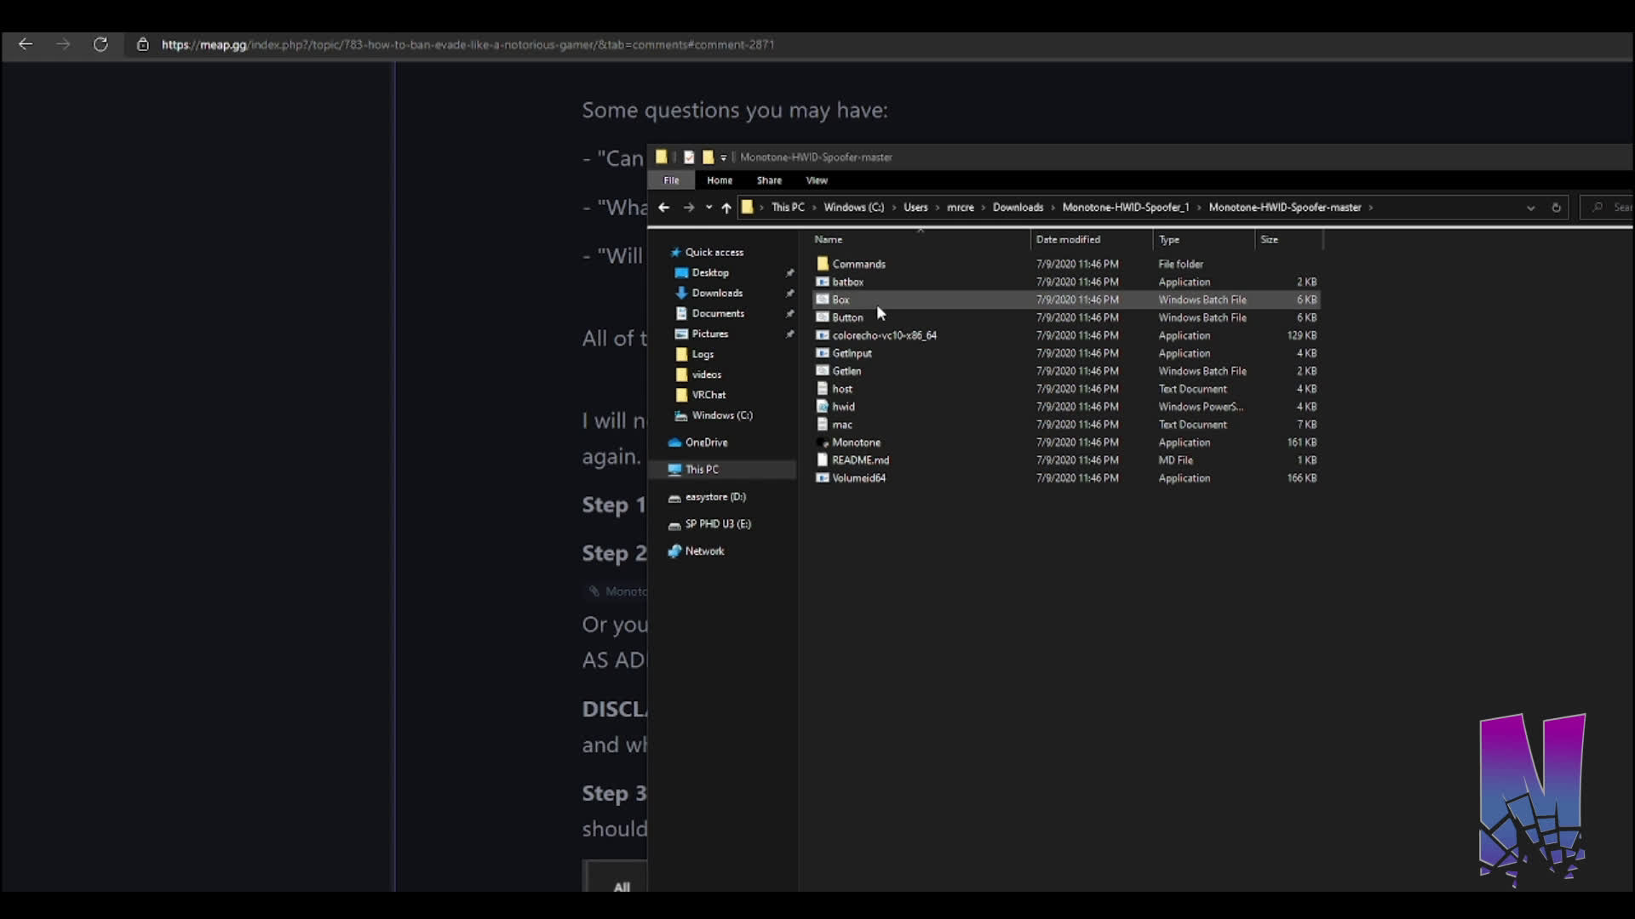The image size is (1635, 919).
Task: Open the recent locations dropdown arrow
Action: coord(708,208)
